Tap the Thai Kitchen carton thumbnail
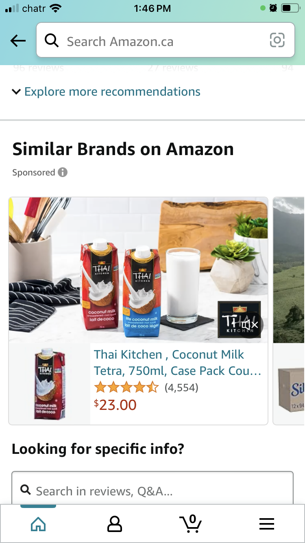The height and width of the screenshot is (543, 305). click(50, 384)
